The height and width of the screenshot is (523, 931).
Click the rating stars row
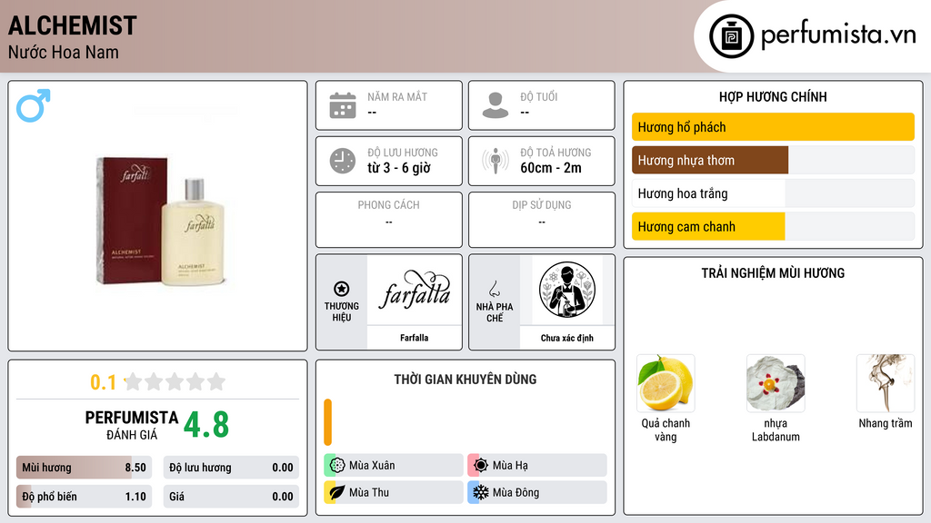(x=175, y=381)
